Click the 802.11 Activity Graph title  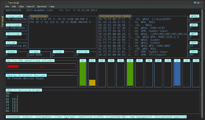[24, 90]
